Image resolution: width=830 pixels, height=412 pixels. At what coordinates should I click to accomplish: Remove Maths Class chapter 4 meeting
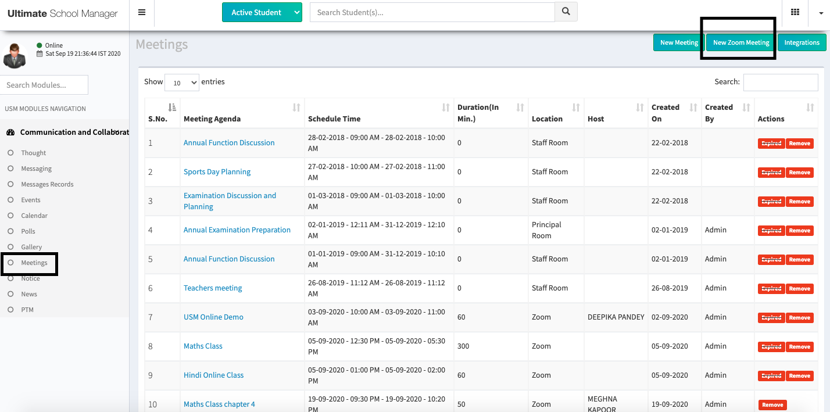tap(772, 405)
